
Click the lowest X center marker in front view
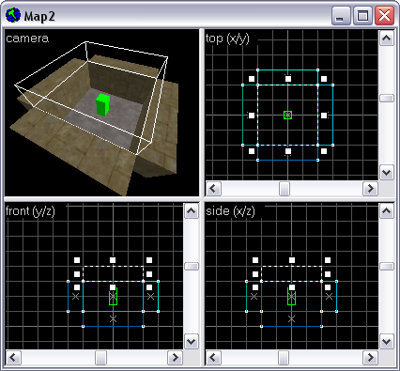(113, 319)
